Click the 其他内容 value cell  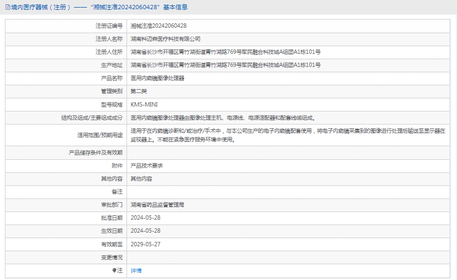[141, 179]
